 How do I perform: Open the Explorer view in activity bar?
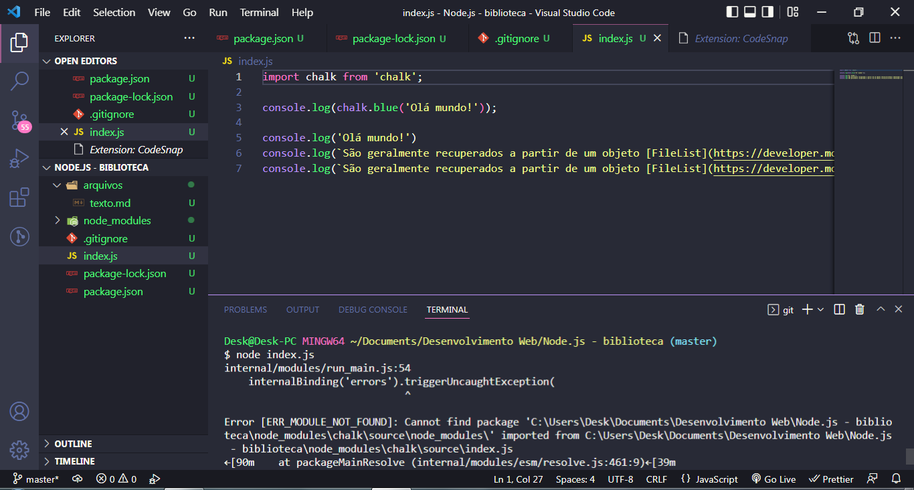[x=19, y=42]
